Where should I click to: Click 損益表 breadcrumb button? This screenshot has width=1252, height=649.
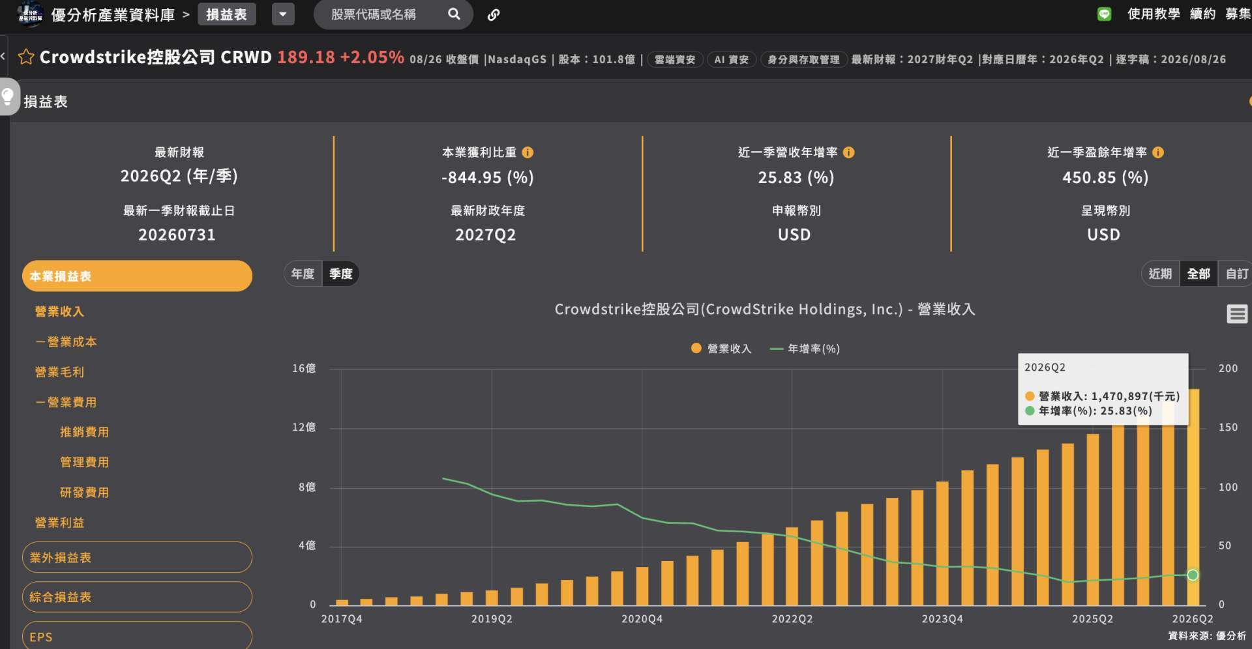click(x=226, y=14)
